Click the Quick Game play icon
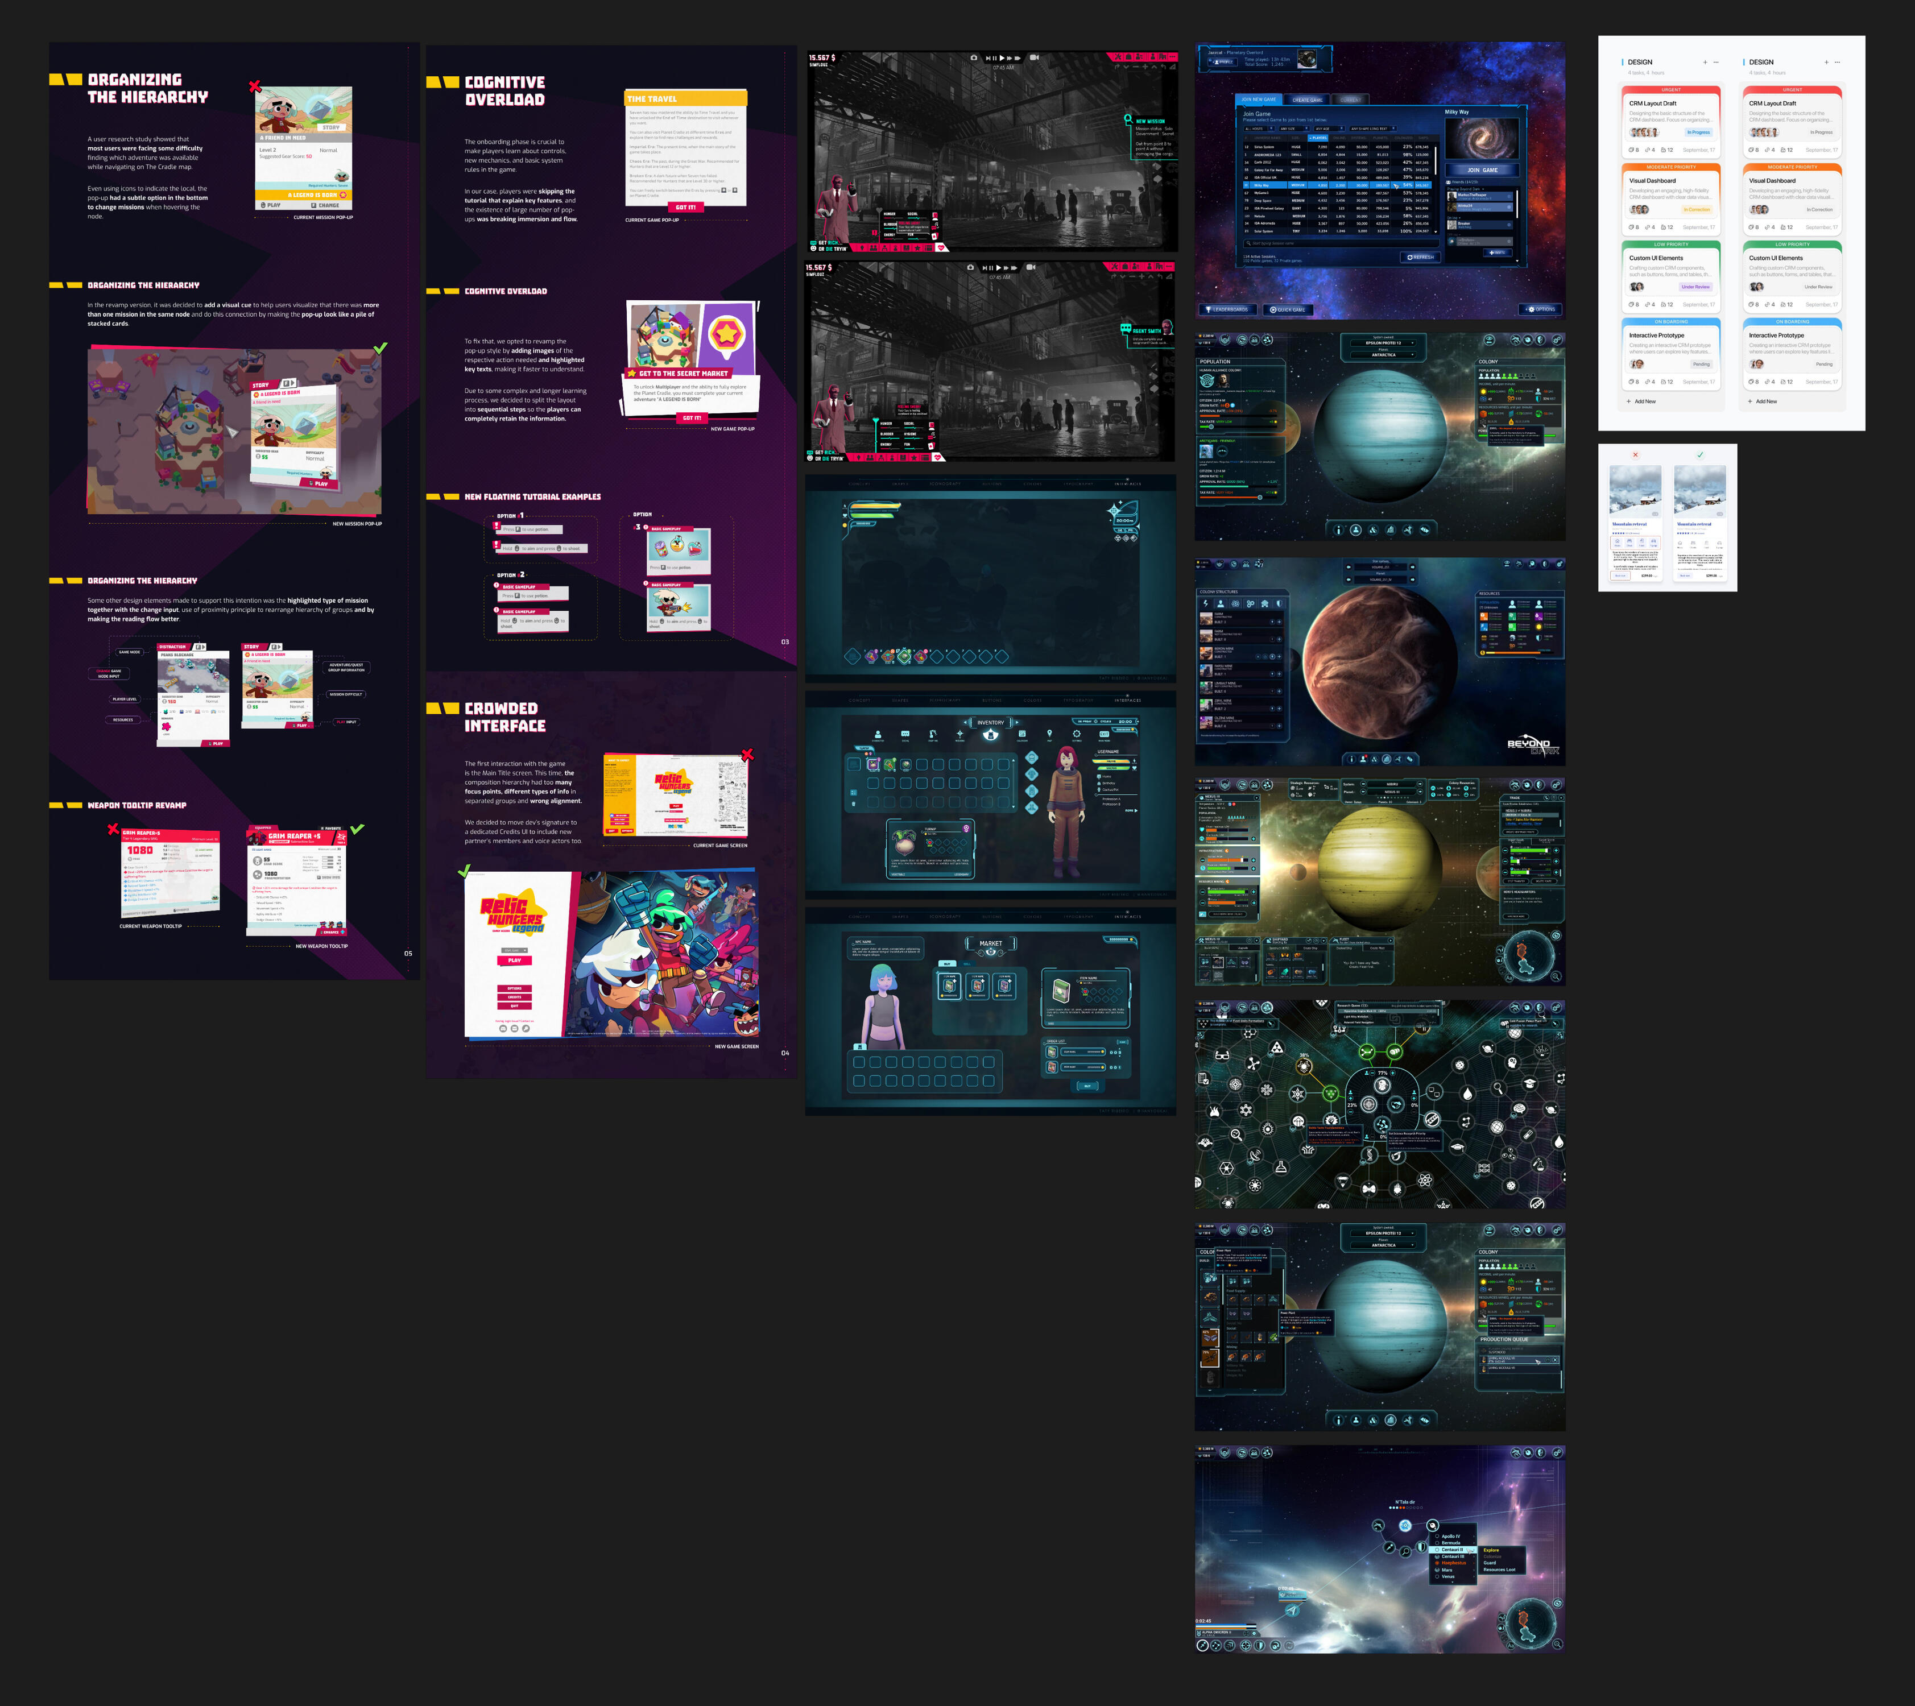 (x=1273, y=309)
